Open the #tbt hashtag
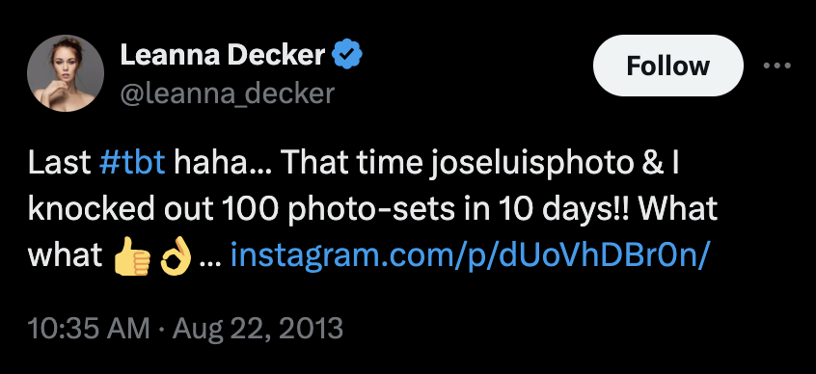 tap(132, 163)
